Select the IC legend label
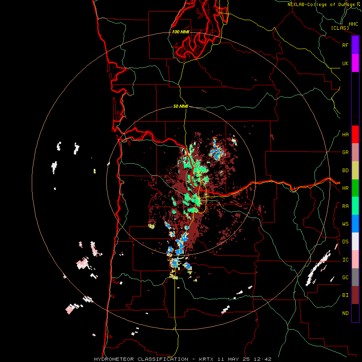 pyautogui.click(x=345, y=260)
